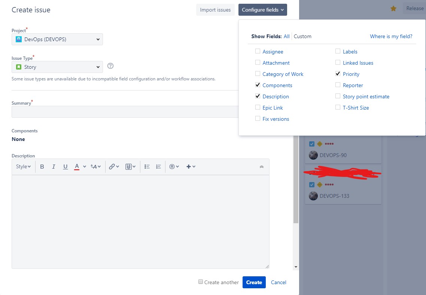Click the DevOps project icon in dropdown
Screen dimensions: 426x295
click(19, 39)
